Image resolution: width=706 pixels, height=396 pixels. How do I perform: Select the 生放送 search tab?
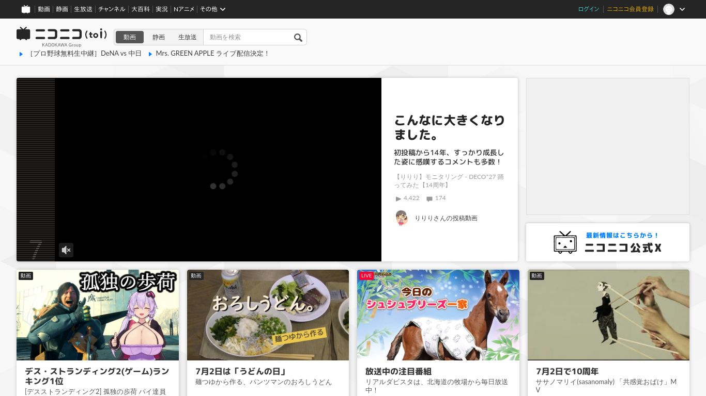click(188, 37)
